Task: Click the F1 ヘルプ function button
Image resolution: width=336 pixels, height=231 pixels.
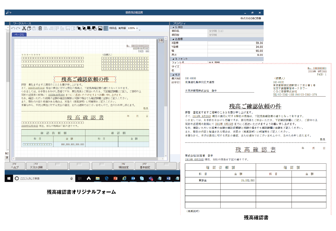Action: 15,166
